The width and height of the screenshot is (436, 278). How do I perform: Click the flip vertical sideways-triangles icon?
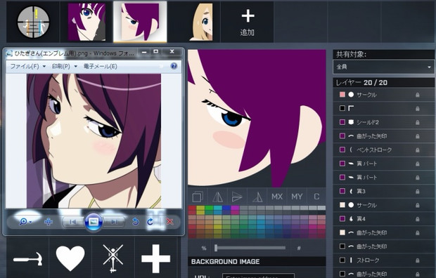pos(237,197)
